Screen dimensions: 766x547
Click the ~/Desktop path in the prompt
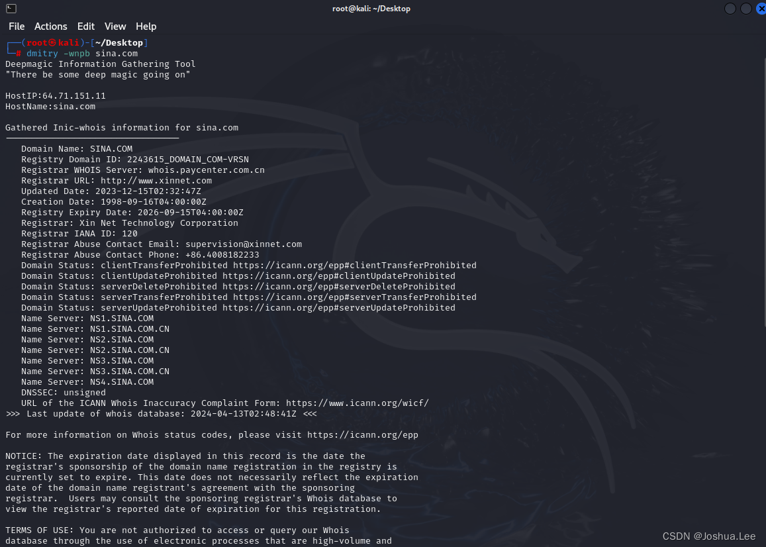[119, 43]
